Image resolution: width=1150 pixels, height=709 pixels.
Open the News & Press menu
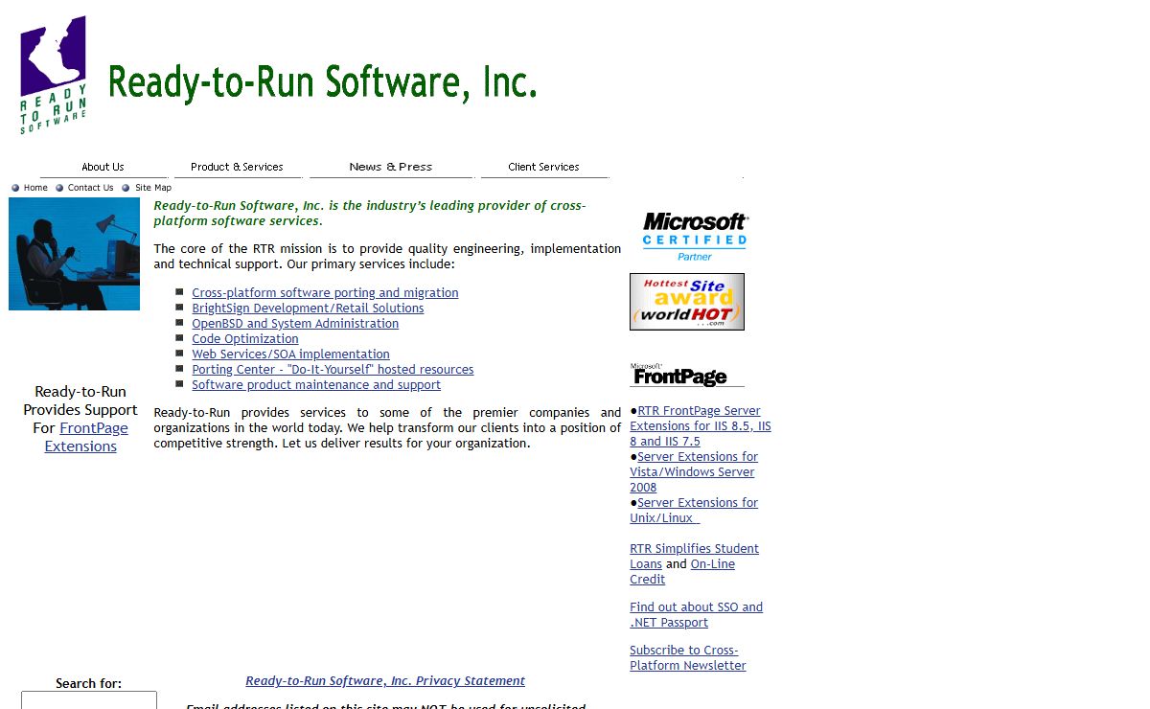point(391,167)
